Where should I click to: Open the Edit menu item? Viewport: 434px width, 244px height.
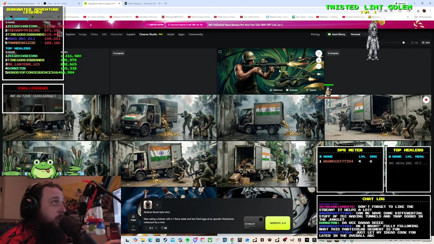(x=104, y=34)
